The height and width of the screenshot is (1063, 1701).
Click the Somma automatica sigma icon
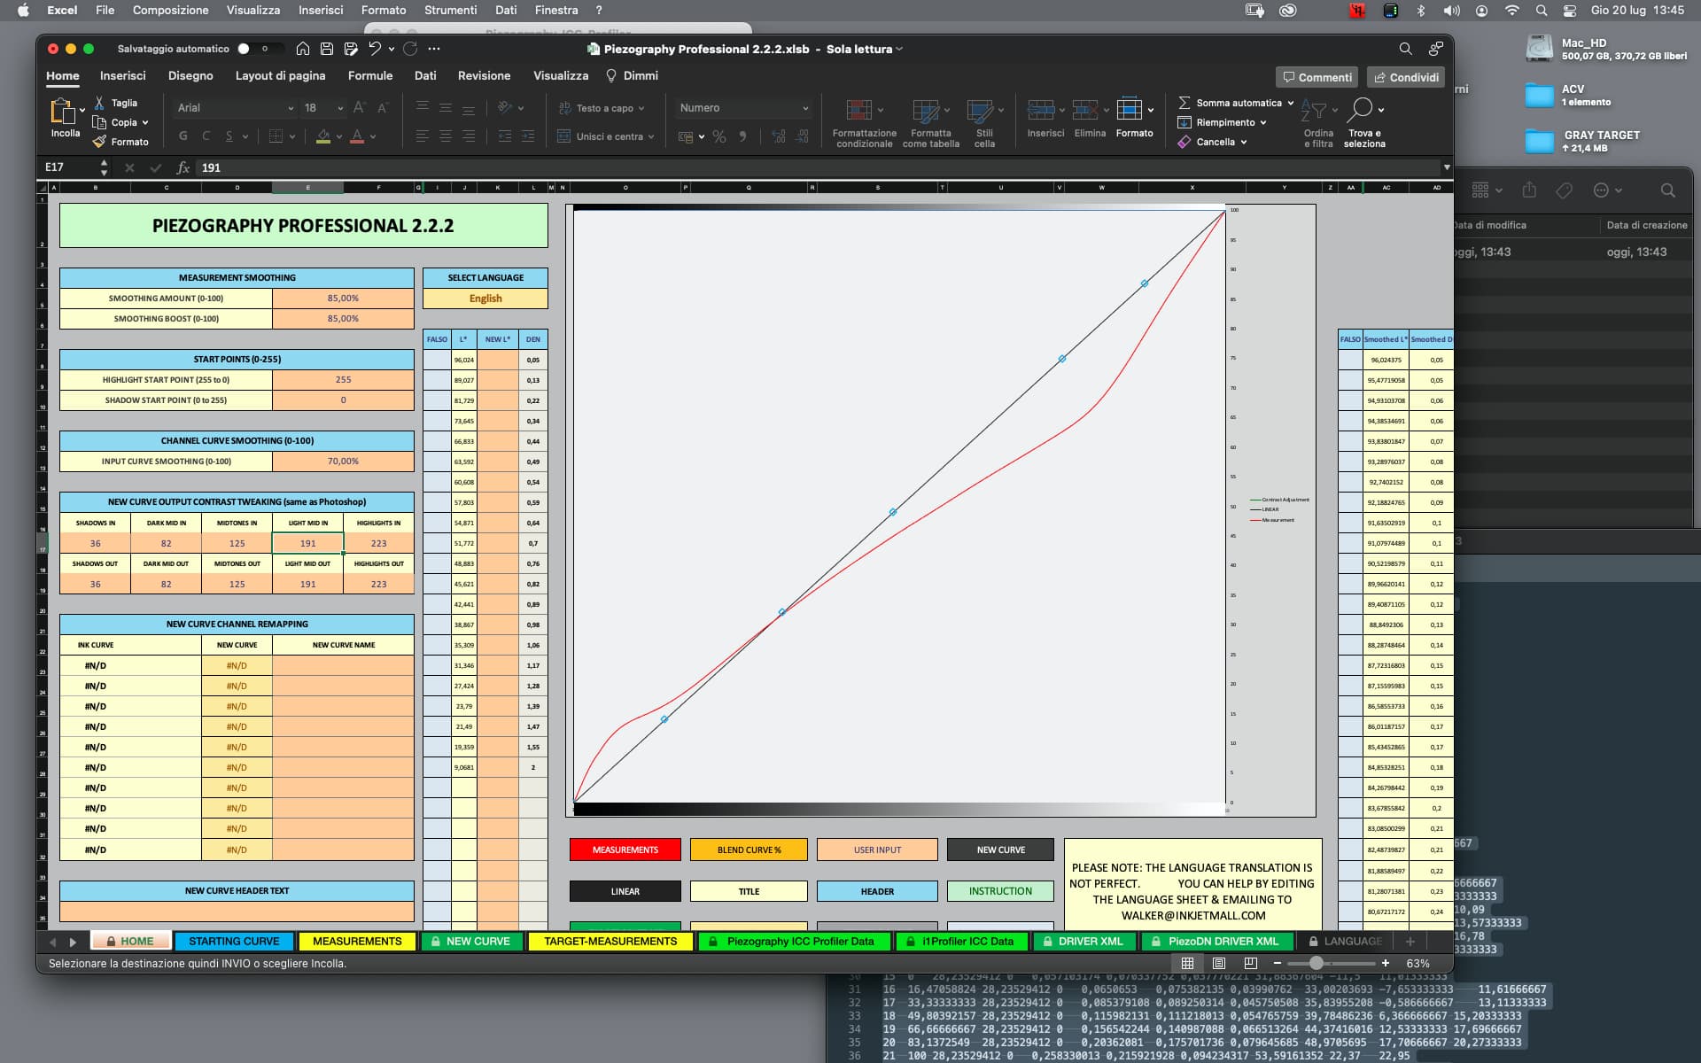pyautogui.click(x=1184, y=103)
